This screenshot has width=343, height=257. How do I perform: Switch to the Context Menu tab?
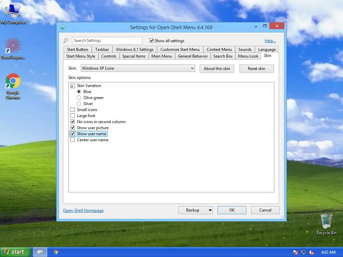(219, 50)
